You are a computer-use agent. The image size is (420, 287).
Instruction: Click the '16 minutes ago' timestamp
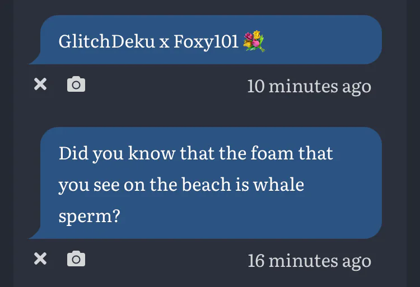309,261
